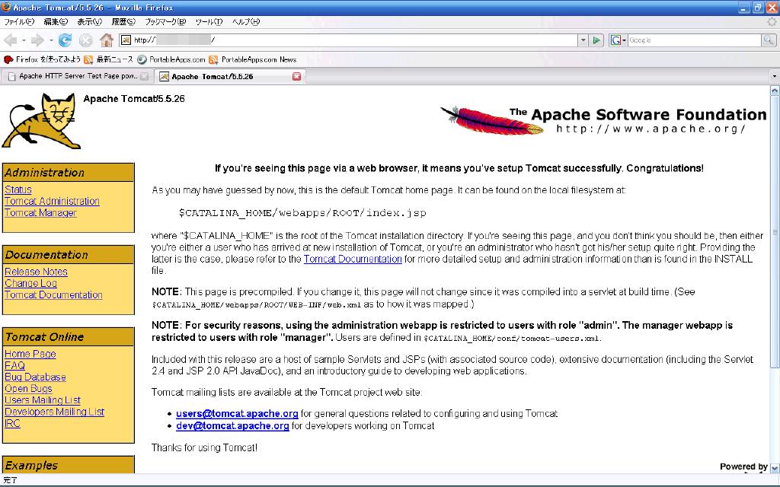Open the 編集(E) menu
780x487 pixels.
pyautogui.click(x=55, y=22)
